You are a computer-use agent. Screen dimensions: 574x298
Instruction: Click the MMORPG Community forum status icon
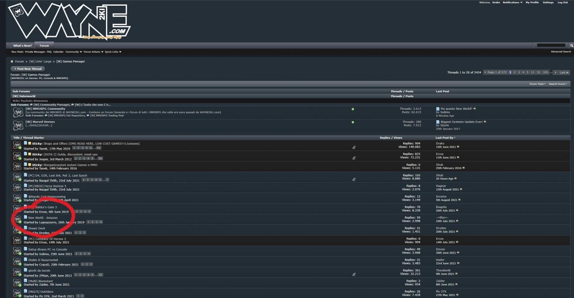click(x=352, y=109)
